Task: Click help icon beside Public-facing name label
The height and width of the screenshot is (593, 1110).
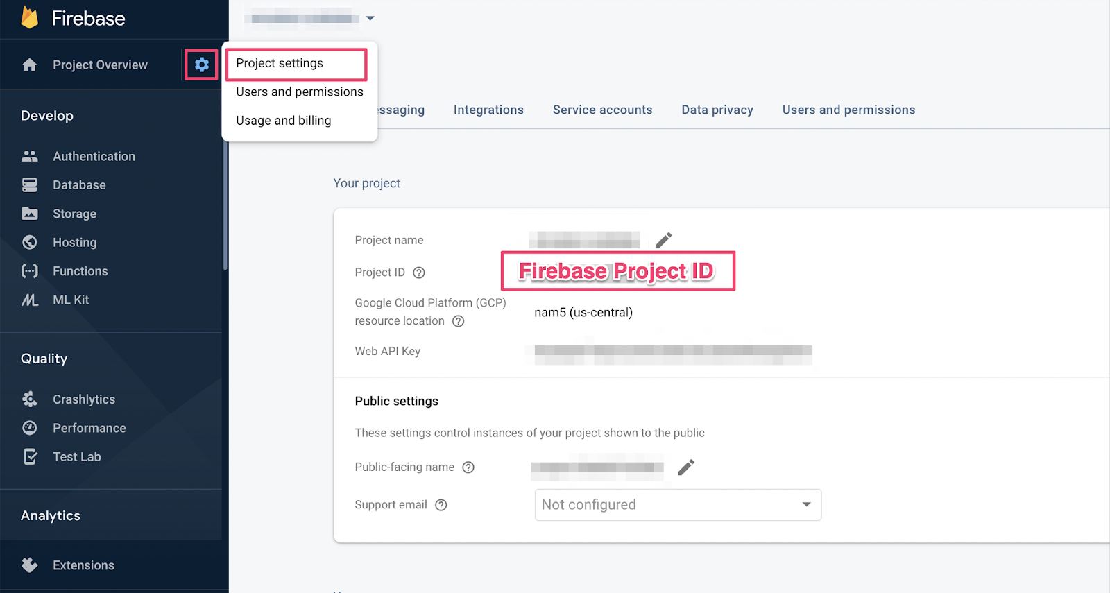Action: [468, 467]
